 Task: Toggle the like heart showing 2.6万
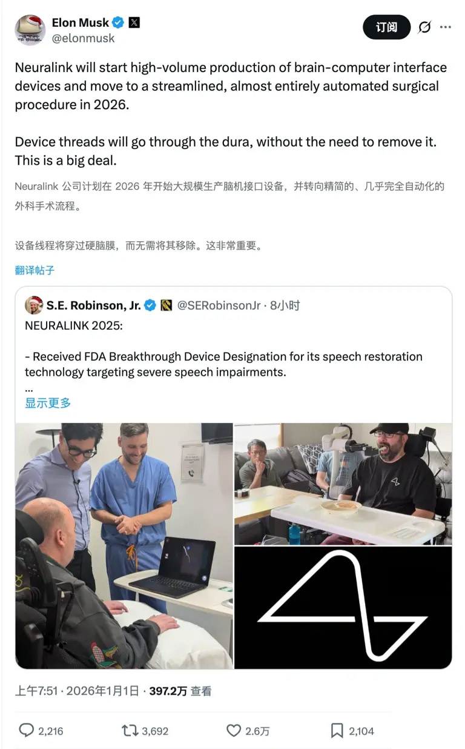point(234,731)
